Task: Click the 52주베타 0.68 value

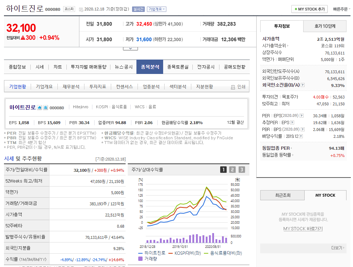Action: [x=121, y=226]
